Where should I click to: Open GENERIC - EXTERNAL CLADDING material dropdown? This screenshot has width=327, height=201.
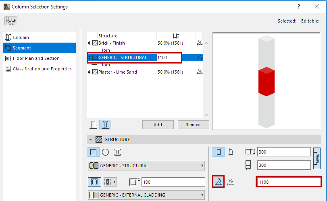146,195
